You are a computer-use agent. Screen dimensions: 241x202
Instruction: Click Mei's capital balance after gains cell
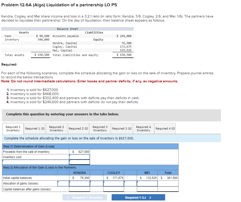[x=147, y=189]
